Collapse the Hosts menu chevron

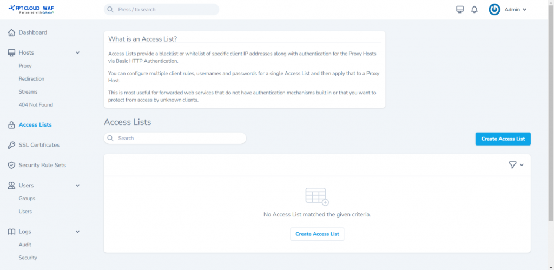[x=77, y=53]
